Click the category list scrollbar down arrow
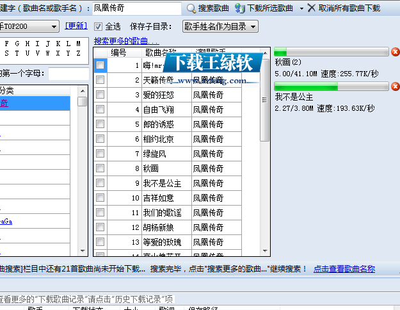The width and height of the screenshot is (400, 310). (83, 251)
